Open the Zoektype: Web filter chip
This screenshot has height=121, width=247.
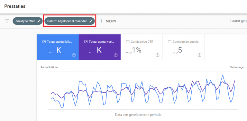coord(28,21)
